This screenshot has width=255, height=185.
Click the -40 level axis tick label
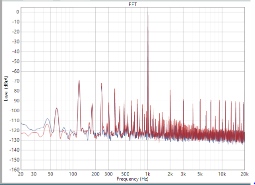coord(15,51)
